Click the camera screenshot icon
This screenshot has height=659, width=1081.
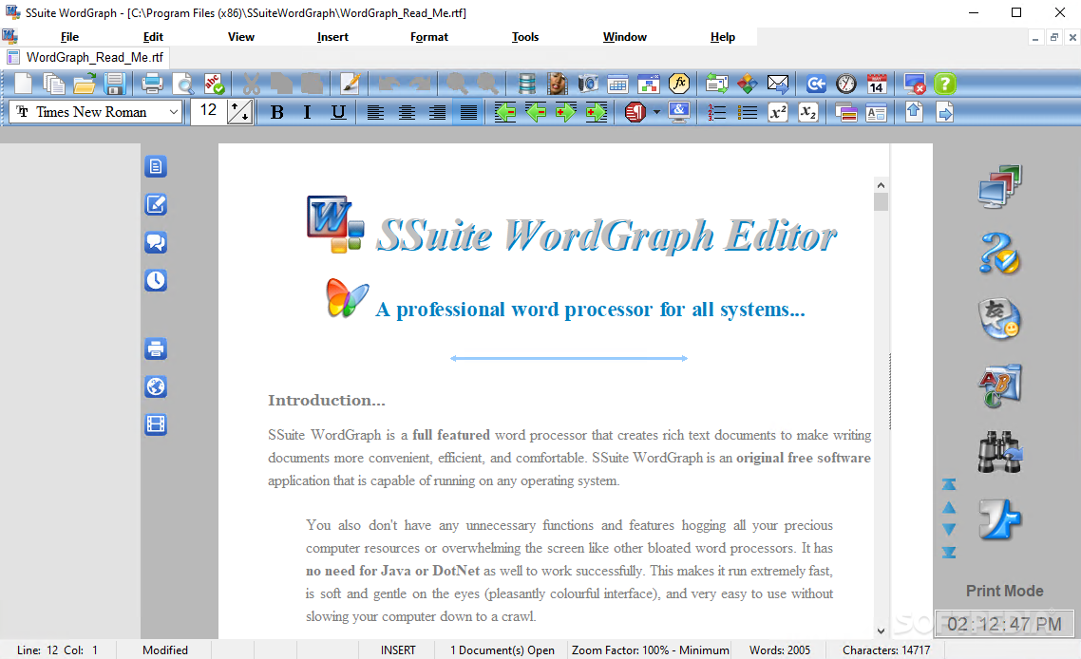click(587, 85)
